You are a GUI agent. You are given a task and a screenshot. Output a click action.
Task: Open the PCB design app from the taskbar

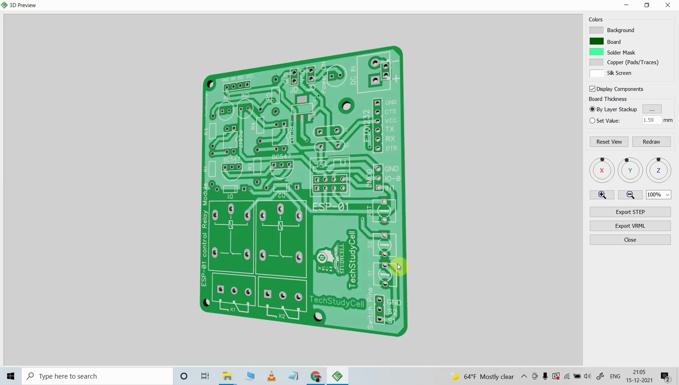click(x=337, y=376)
